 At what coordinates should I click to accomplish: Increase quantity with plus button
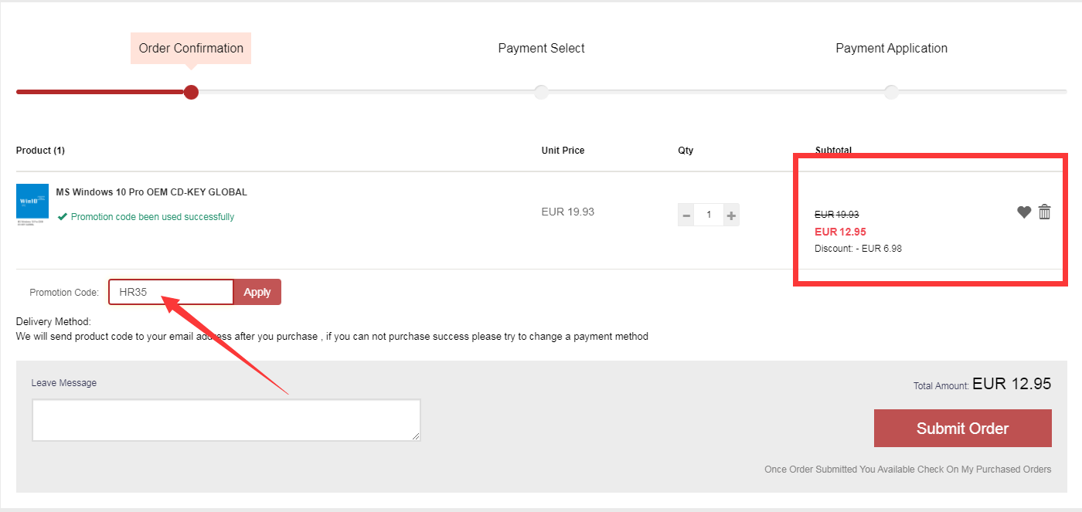[731, 215]
